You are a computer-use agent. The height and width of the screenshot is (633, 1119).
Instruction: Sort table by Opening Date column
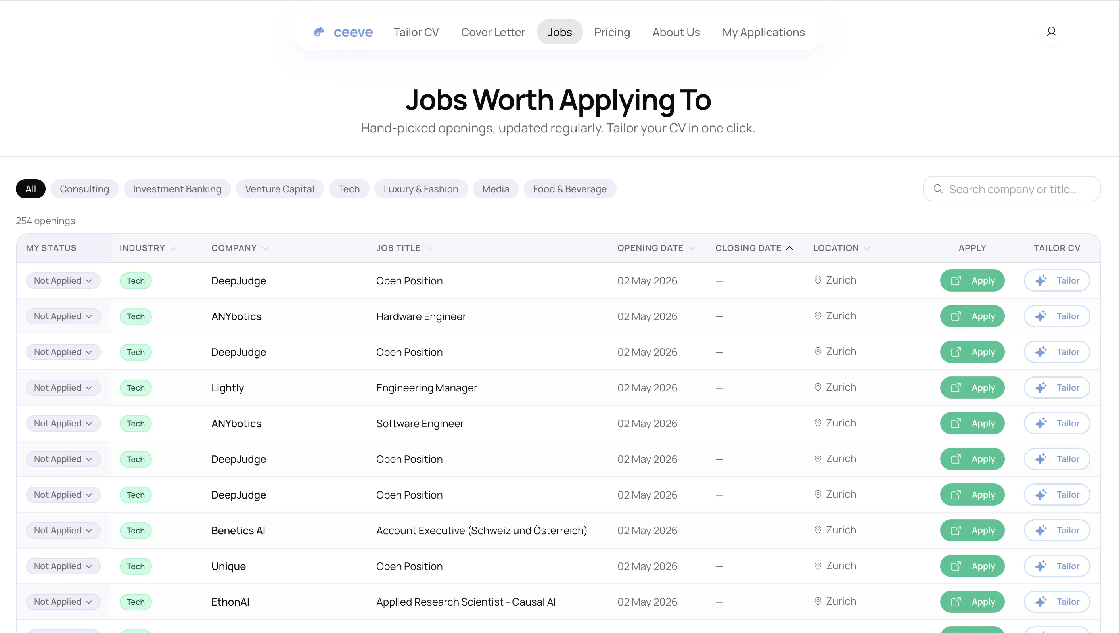[656, 248]
